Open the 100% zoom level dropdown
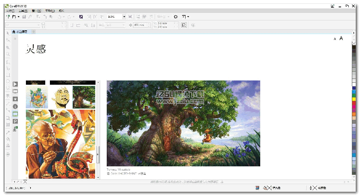The width and height of the screenshot is (360, 196). [124, 17]
